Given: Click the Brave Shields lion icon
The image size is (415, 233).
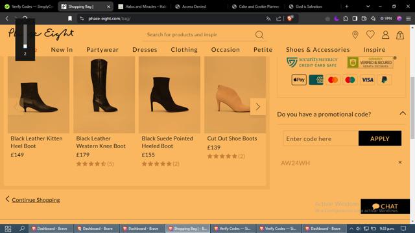Looking at the screenshot, I should click(290, 18).
